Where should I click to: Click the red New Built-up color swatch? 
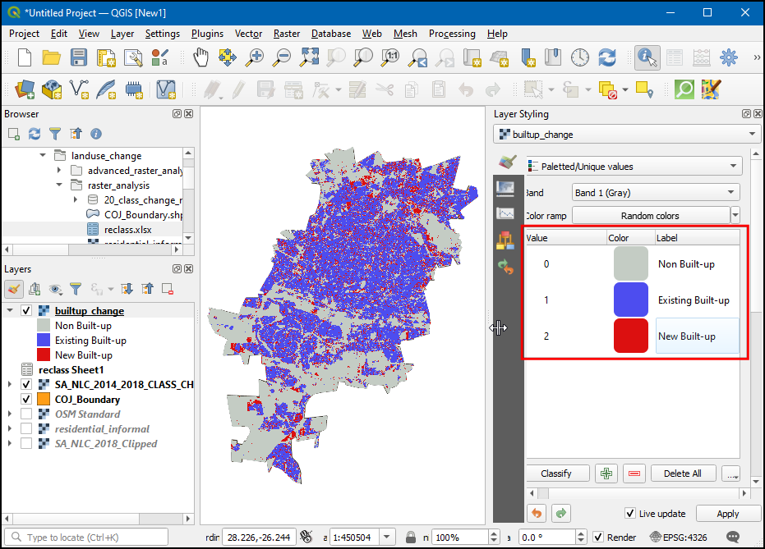[x=630, y=336]
